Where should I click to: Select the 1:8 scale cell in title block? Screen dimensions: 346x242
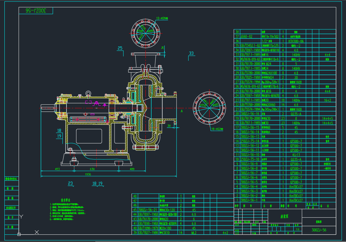(297, 230)
